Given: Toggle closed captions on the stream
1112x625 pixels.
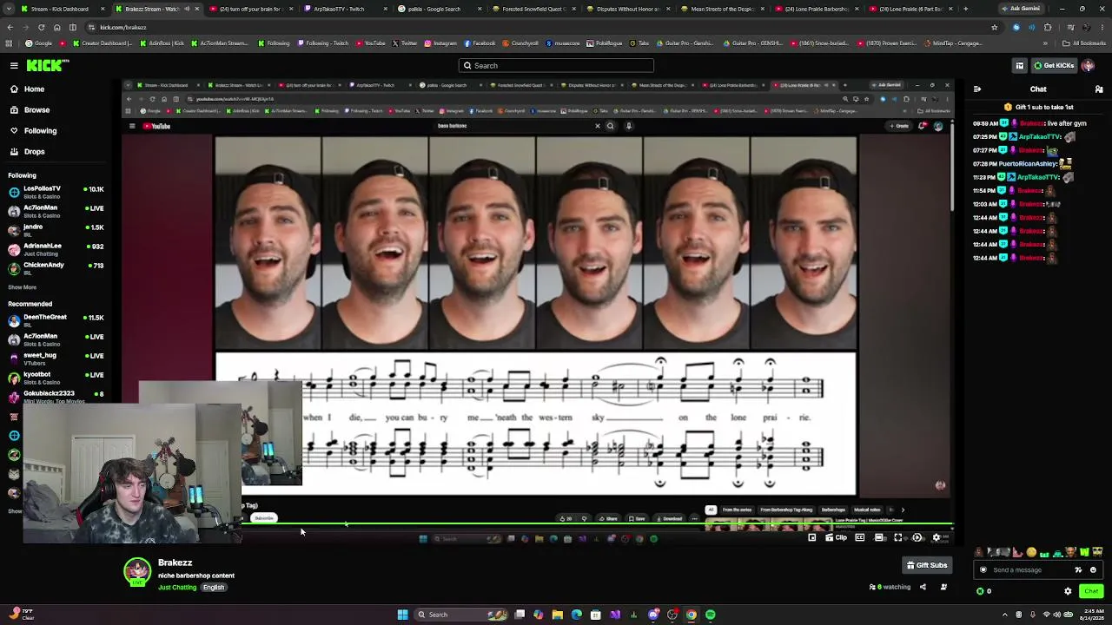Looking at the screenshot, I should point(860,537).
